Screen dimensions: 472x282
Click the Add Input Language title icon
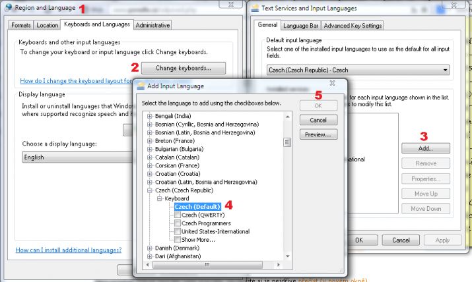click(x=141, y=86)
